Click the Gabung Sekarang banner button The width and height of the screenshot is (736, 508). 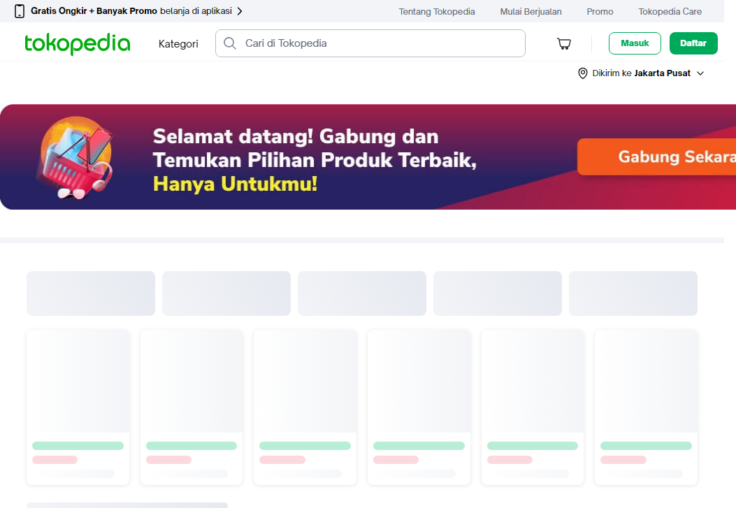657,157
